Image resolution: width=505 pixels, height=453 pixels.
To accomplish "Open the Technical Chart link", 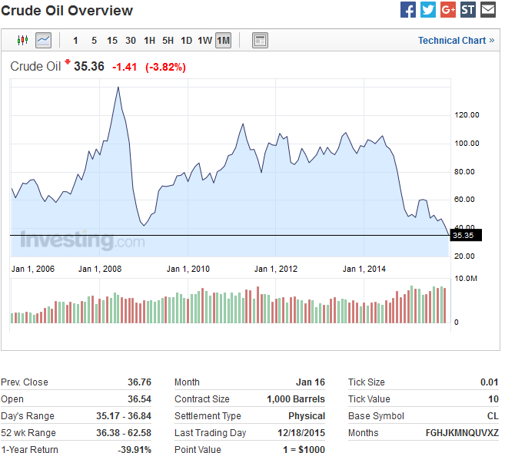I will click(x=456, y=41).
